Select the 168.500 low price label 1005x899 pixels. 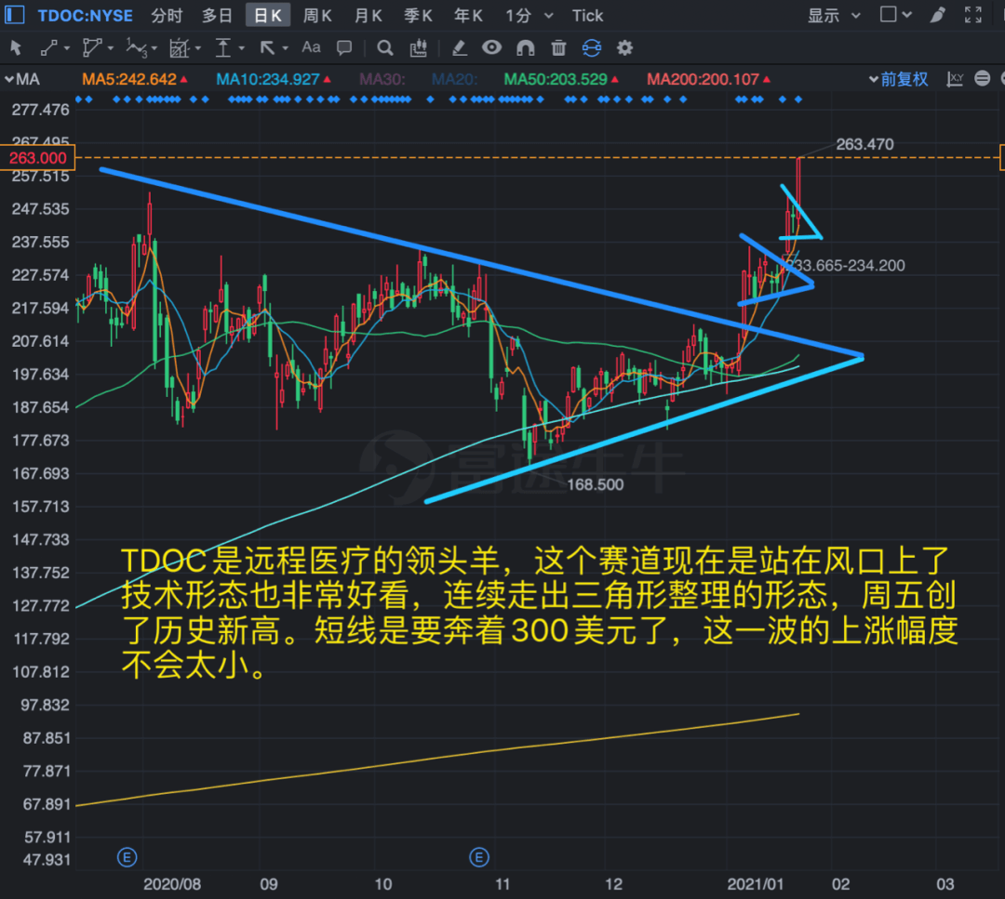[x=595, y=484]
